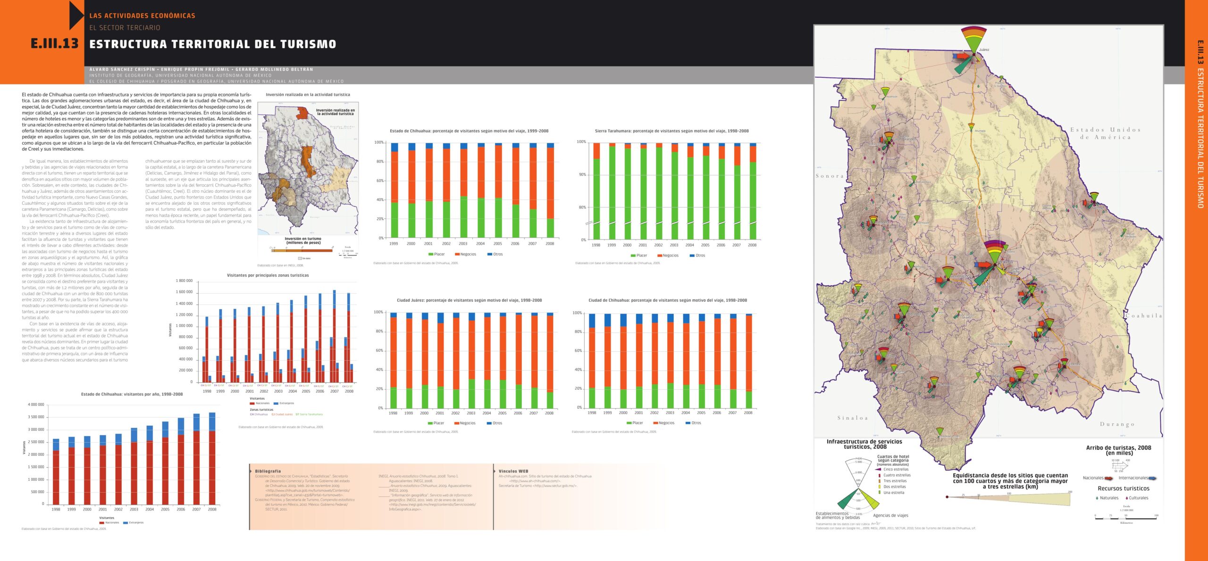The image size is (1208, 561).
Task: Click the Dos estrellas yellow legend swatch
Action: click(x=880, y=487)
